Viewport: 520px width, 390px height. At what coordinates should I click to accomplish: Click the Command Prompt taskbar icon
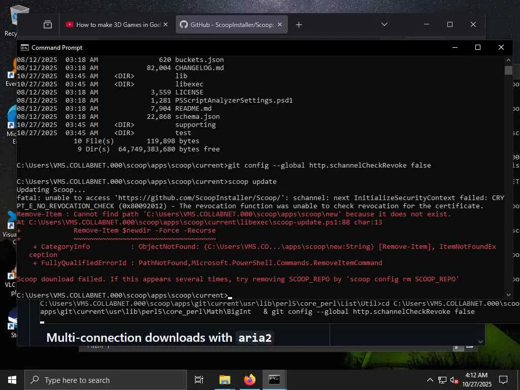click(274, 380)
